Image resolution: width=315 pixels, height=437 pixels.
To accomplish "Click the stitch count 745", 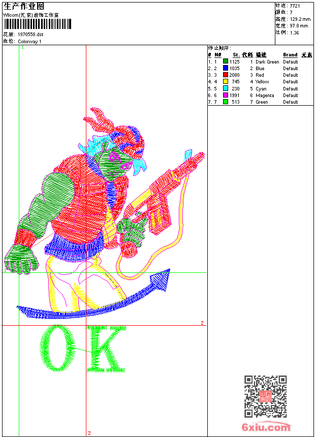I will (236, 82).
